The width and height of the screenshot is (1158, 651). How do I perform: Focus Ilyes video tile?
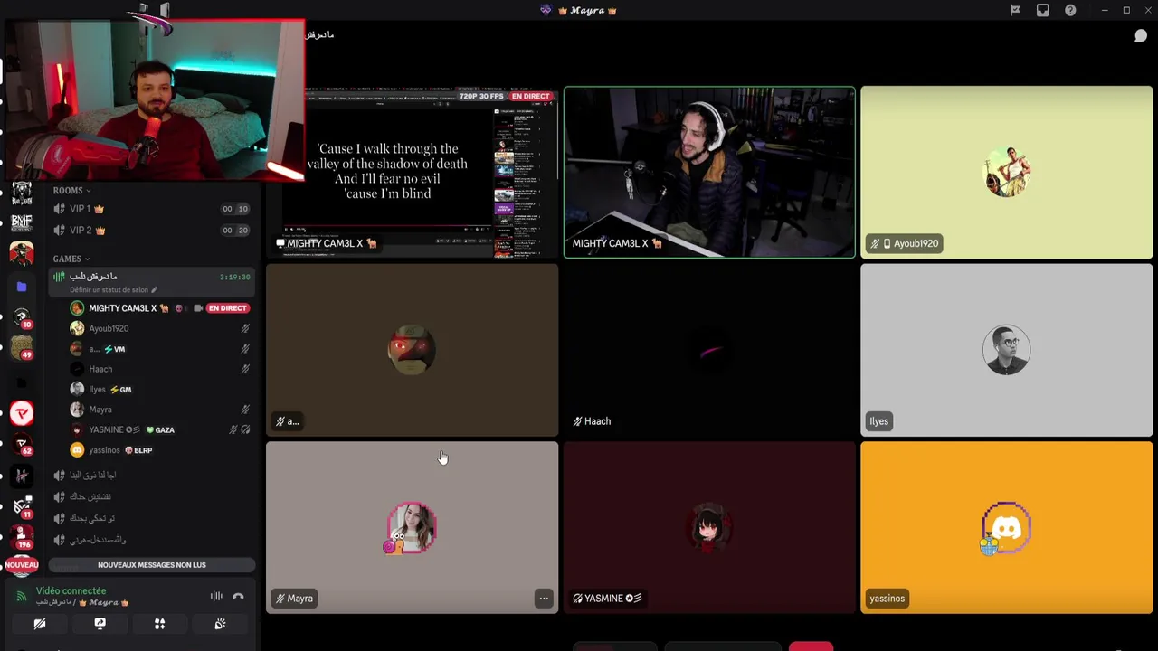[1007, 350]
